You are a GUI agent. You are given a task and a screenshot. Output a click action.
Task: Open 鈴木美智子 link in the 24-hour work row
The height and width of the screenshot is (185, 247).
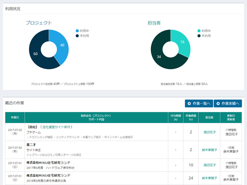tap(210, 178)
